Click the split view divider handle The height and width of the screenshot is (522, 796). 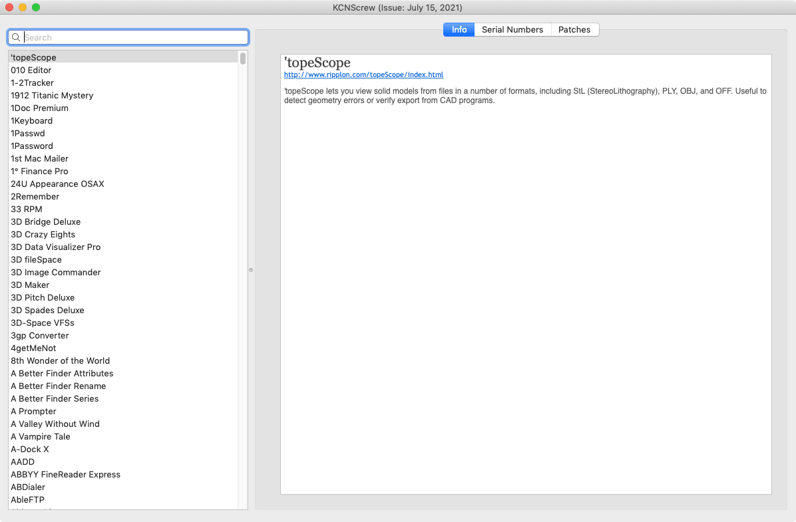(x=251, y=270)
